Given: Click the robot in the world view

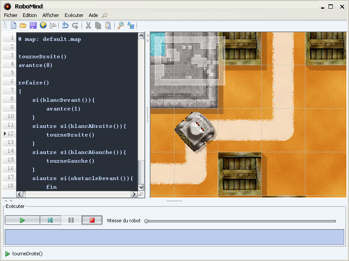Looking at the screenshot, I should [x=195, y=131].
